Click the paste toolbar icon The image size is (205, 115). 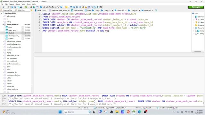[15, 7]
